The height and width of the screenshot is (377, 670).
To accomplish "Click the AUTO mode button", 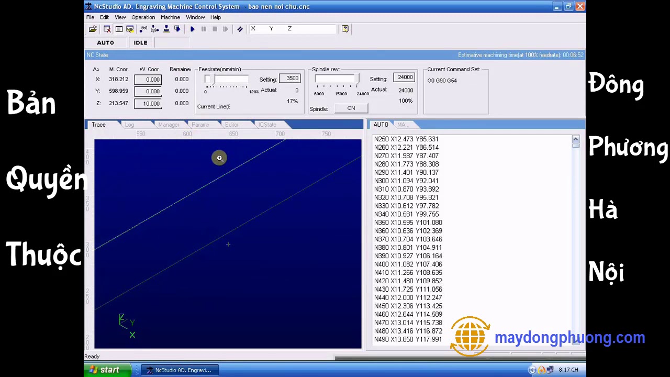I will click(x=105, y=43).
